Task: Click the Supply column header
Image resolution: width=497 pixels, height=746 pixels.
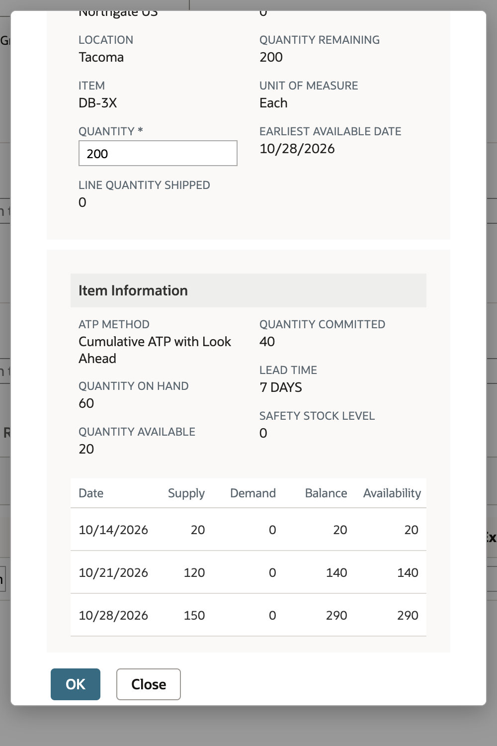Action: 186,493
